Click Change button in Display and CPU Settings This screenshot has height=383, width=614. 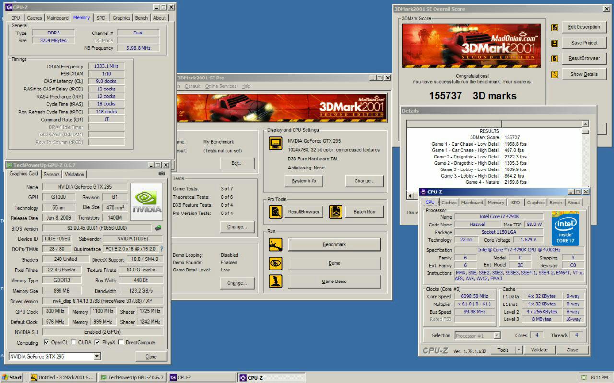[x=364, y=181]
